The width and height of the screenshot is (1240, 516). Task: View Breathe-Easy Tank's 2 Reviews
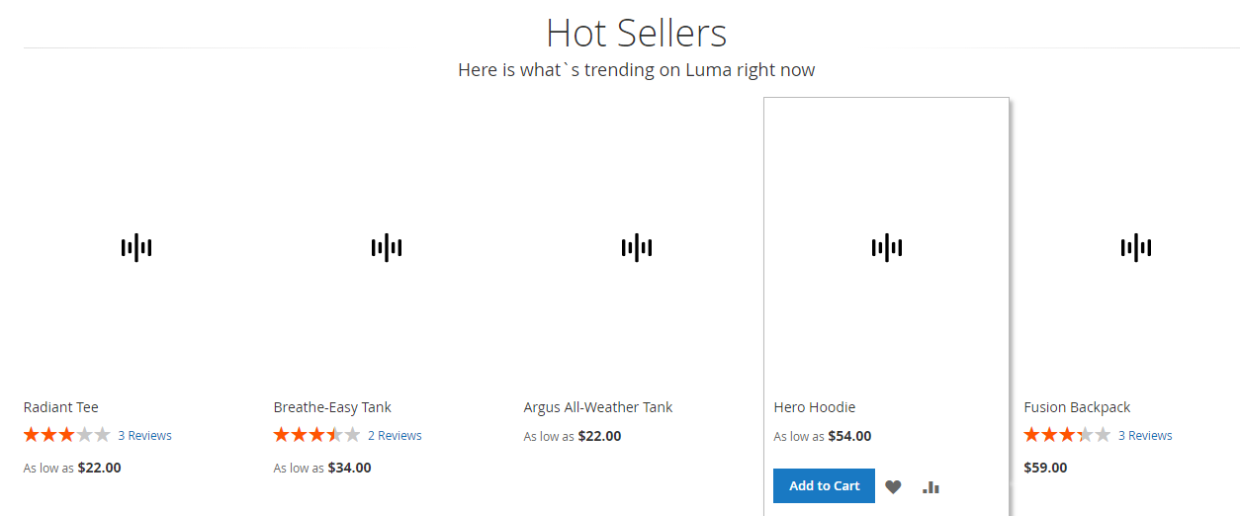tap(395, 436)
